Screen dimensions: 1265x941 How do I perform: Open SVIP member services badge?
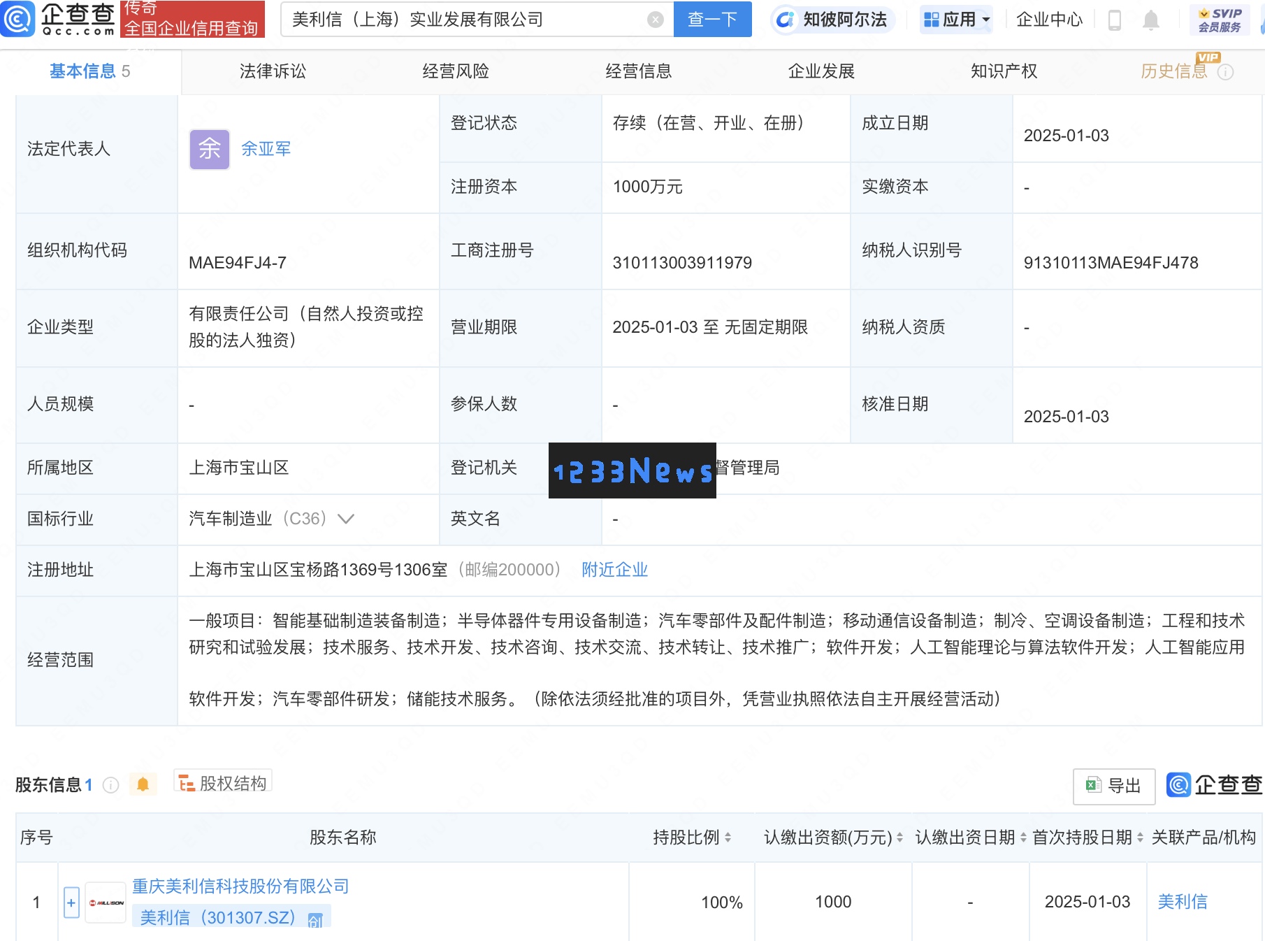[1220, 20]
